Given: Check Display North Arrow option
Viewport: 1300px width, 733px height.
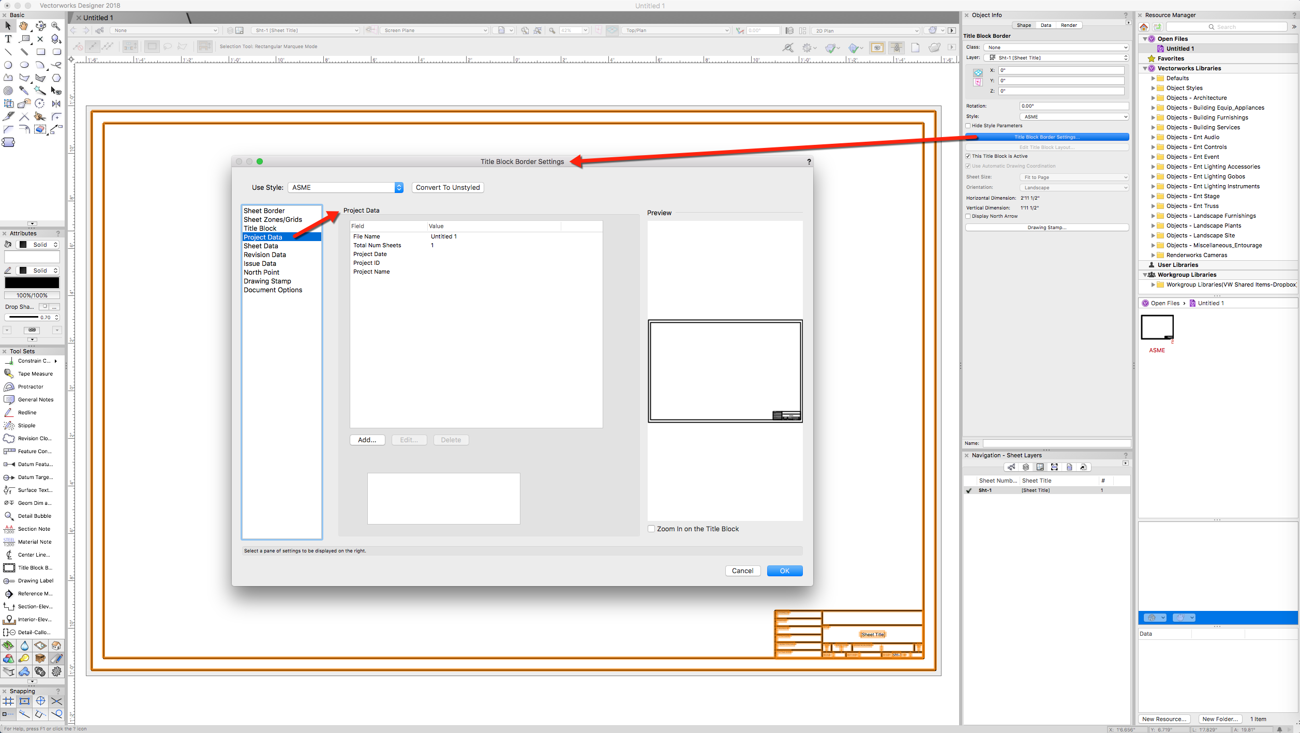Looking at the screenshot, I should tap(968, 216).
